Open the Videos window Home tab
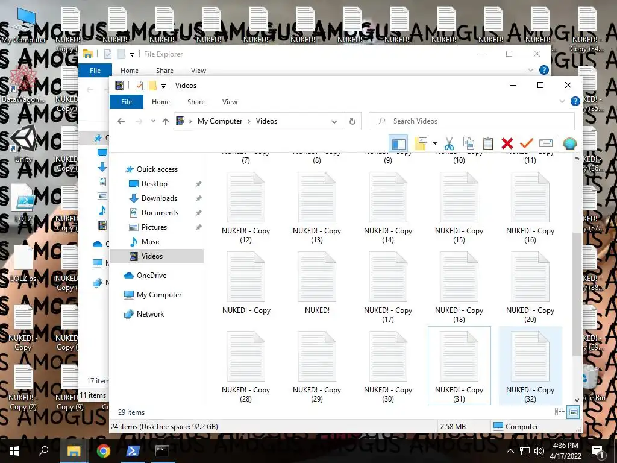617x463 pixels. click(x=161, y=101)
